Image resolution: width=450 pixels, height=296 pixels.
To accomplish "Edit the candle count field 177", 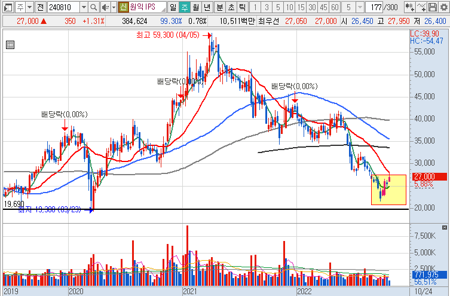I will [x=375, y=7].
